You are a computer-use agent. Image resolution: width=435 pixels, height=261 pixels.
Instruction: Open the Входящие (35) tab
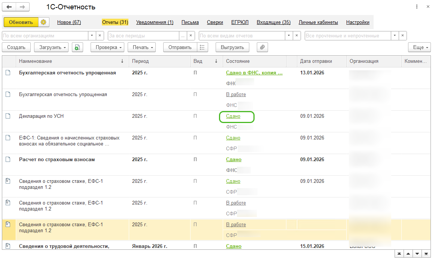273,22
